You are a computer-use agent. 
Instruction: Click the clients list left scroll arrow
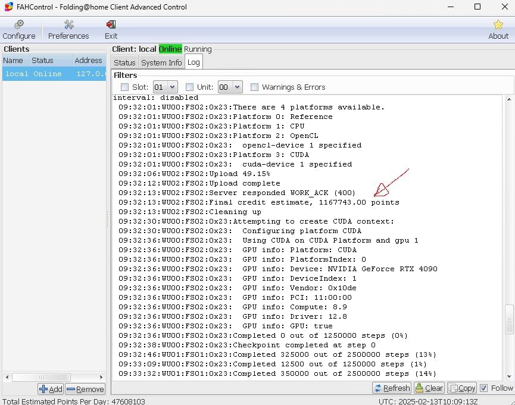pos(7,377)
